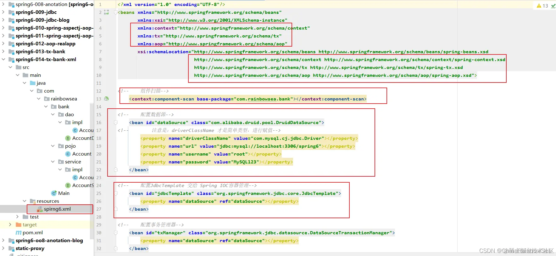Image resolution: width=556 pixels, height=256 pixels.
Task: Fold the txManager bean on line 30
Action: 116,233
